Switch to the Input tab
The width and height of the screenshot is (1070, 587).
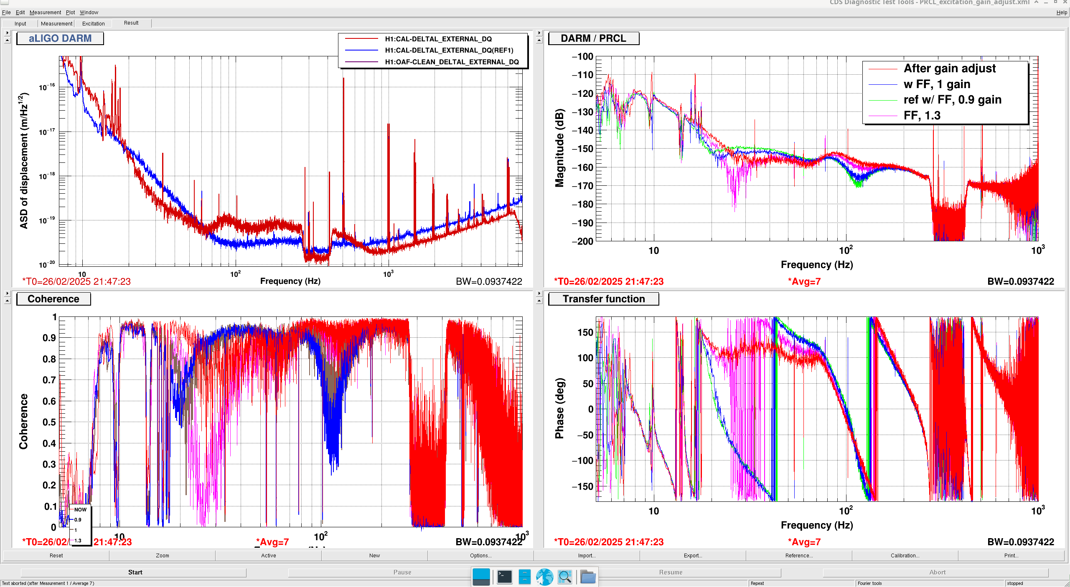click(x=20, y=23)
